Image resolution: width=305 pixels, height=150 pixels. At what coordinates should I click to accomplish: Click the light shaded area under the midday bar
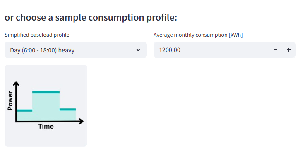[46, 107]
